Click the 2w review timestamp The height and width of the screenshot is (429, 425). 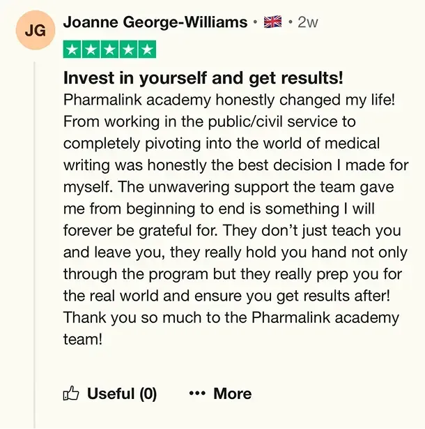pos(308,22)
